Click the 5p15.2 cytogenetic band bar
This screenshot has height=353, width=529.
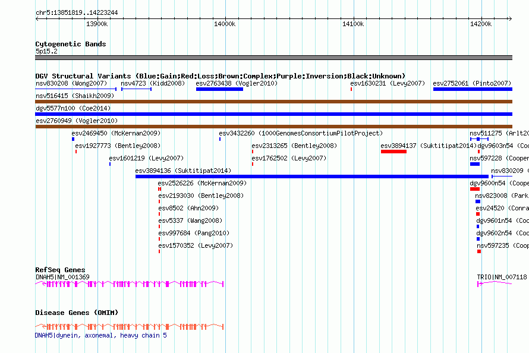[x=273, y=58]
